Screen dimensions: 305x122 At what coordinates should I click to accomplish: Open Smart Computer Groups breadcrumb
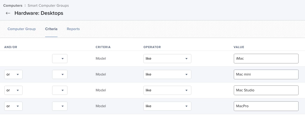pyautogui.click(x=48, y=5)
